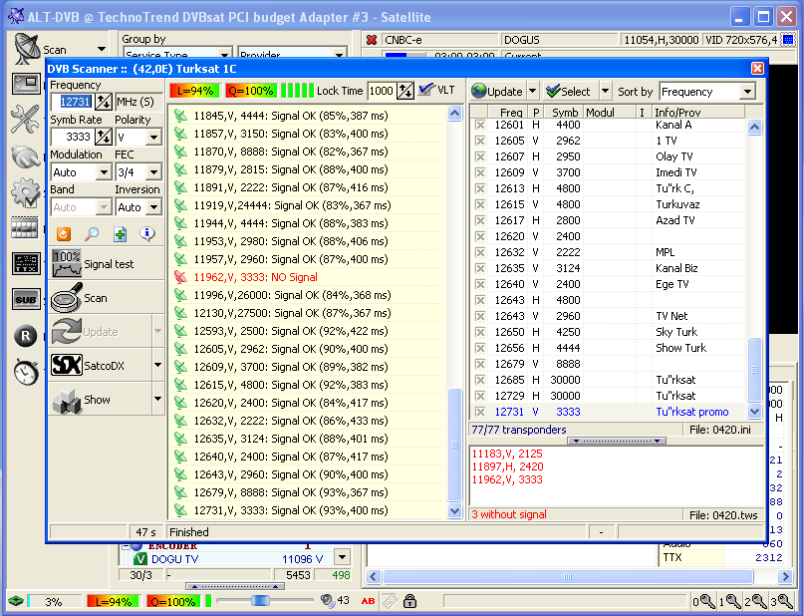The height and width of the screenshot is (616, 804).
Task: Open the FEC 3/4 dropdown
Action: click(153, 171)
